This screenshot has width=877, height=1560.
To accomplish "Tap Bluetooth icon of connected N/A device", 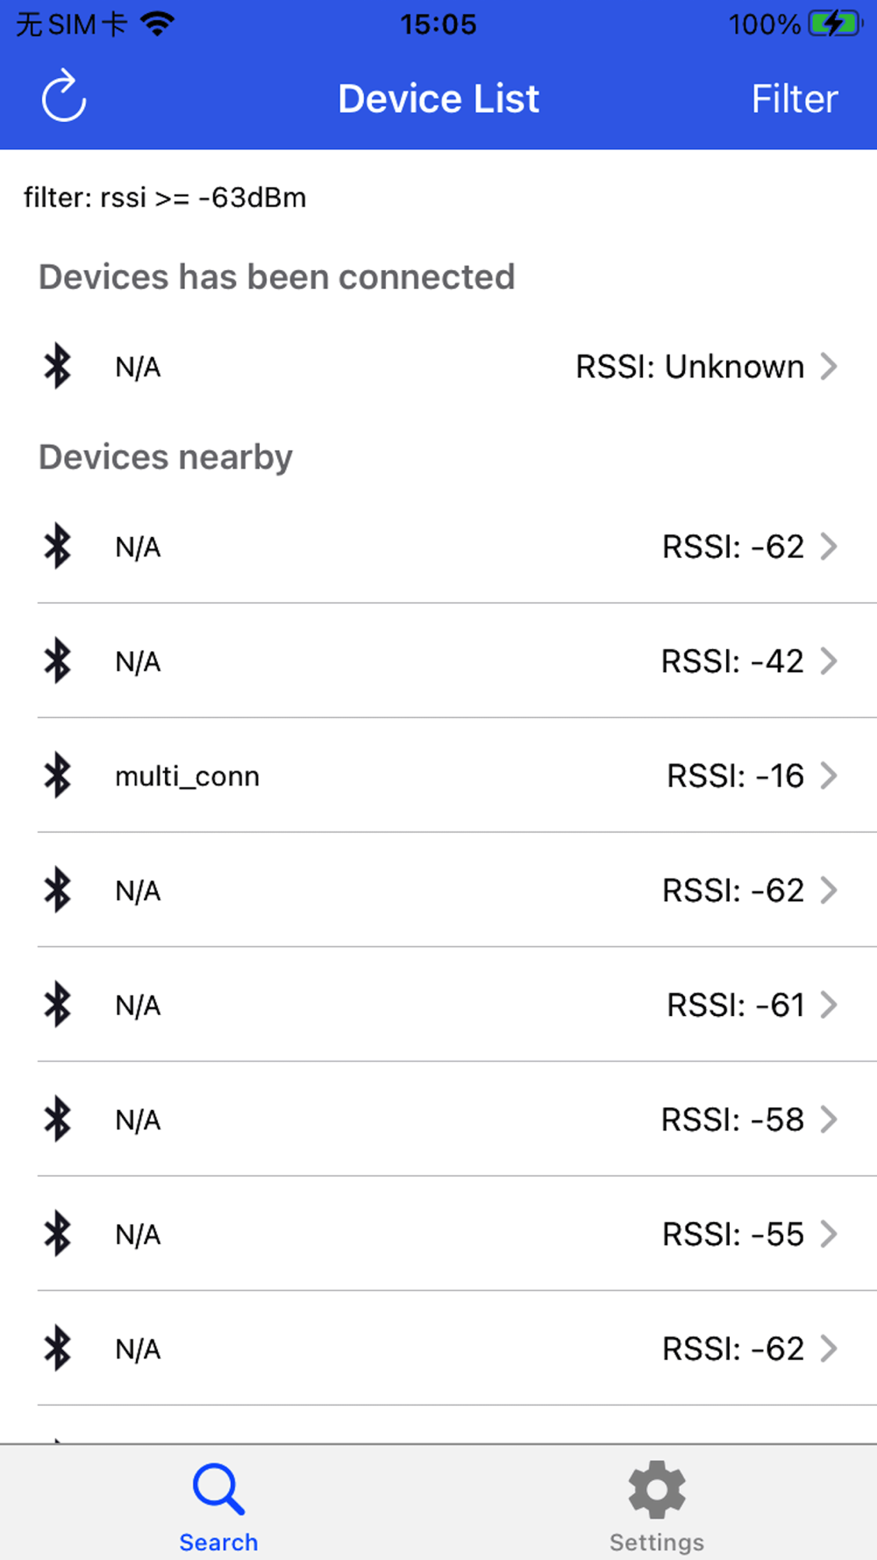I will (58, 366).
